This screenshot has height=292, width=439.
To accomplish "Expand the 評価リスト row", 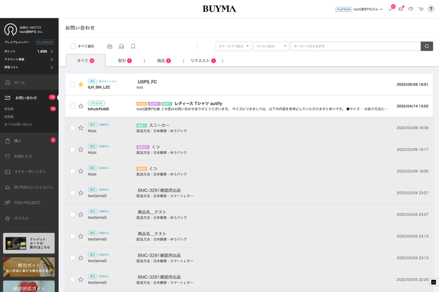I will tap(29, 67).
